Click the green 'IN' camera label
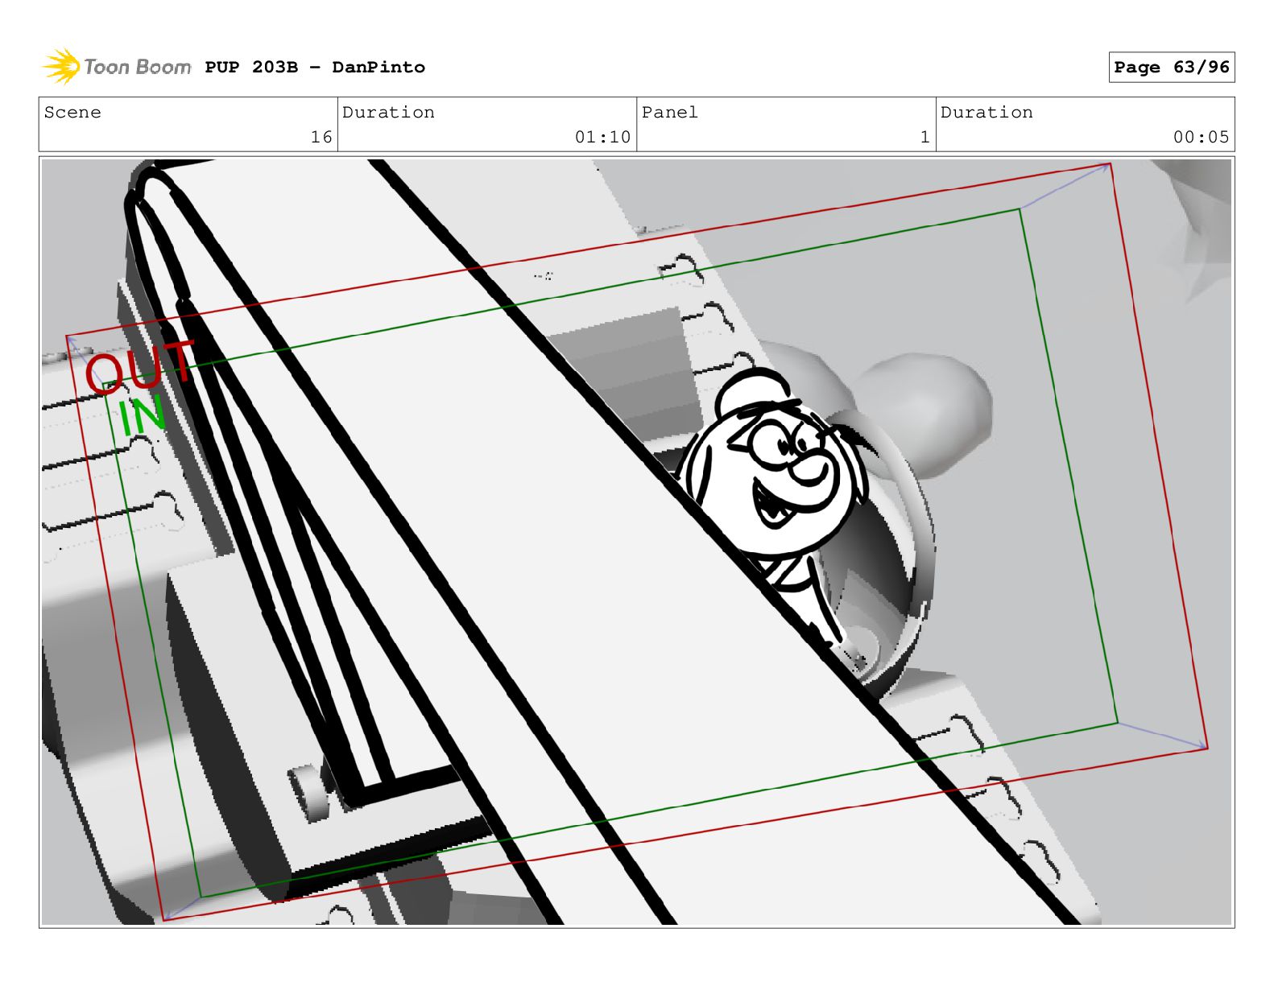The image size is (1274, 986). click(143, 416)
